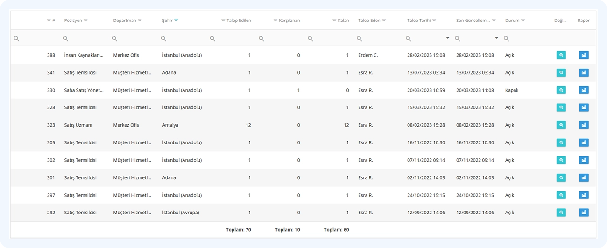
Task: Open report chart for request 292
Action: pyautogui.click(x=584, y=213)
